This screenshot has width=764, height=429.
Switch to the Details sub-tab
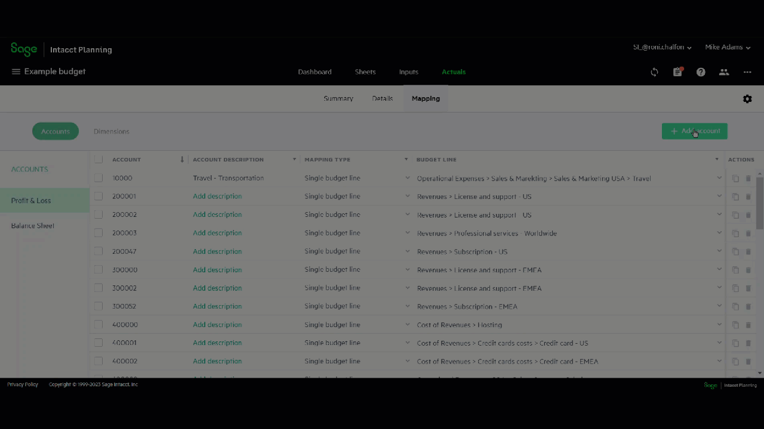[x=383, y=99]
